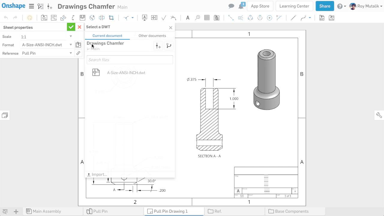The height and width of the screenshot is (216, 384).
Task: Click the Crop view tool icon
Action: click(111, 18)
